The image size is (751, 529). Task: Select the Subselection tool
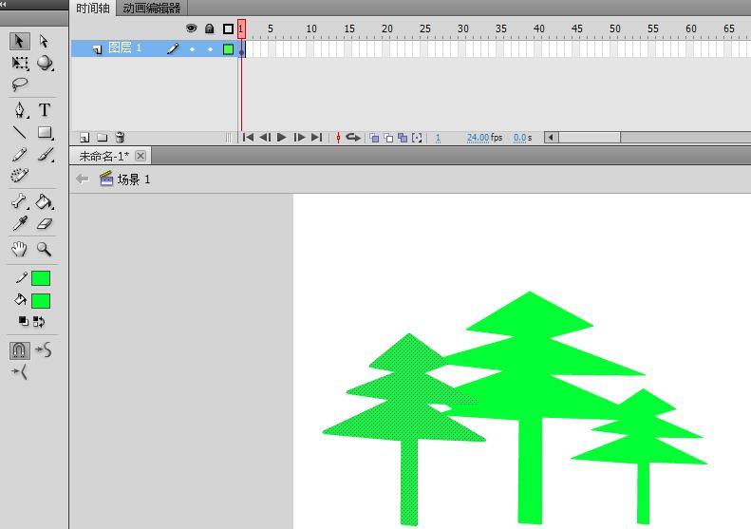click(45, 41)
